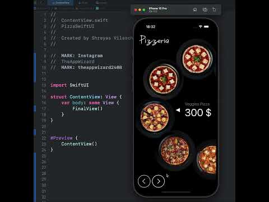The width and height of the screenshot is (269, 202).
Task: Click the Rotate device icon in the Simulator toolbar
Action: click(214, 10)
